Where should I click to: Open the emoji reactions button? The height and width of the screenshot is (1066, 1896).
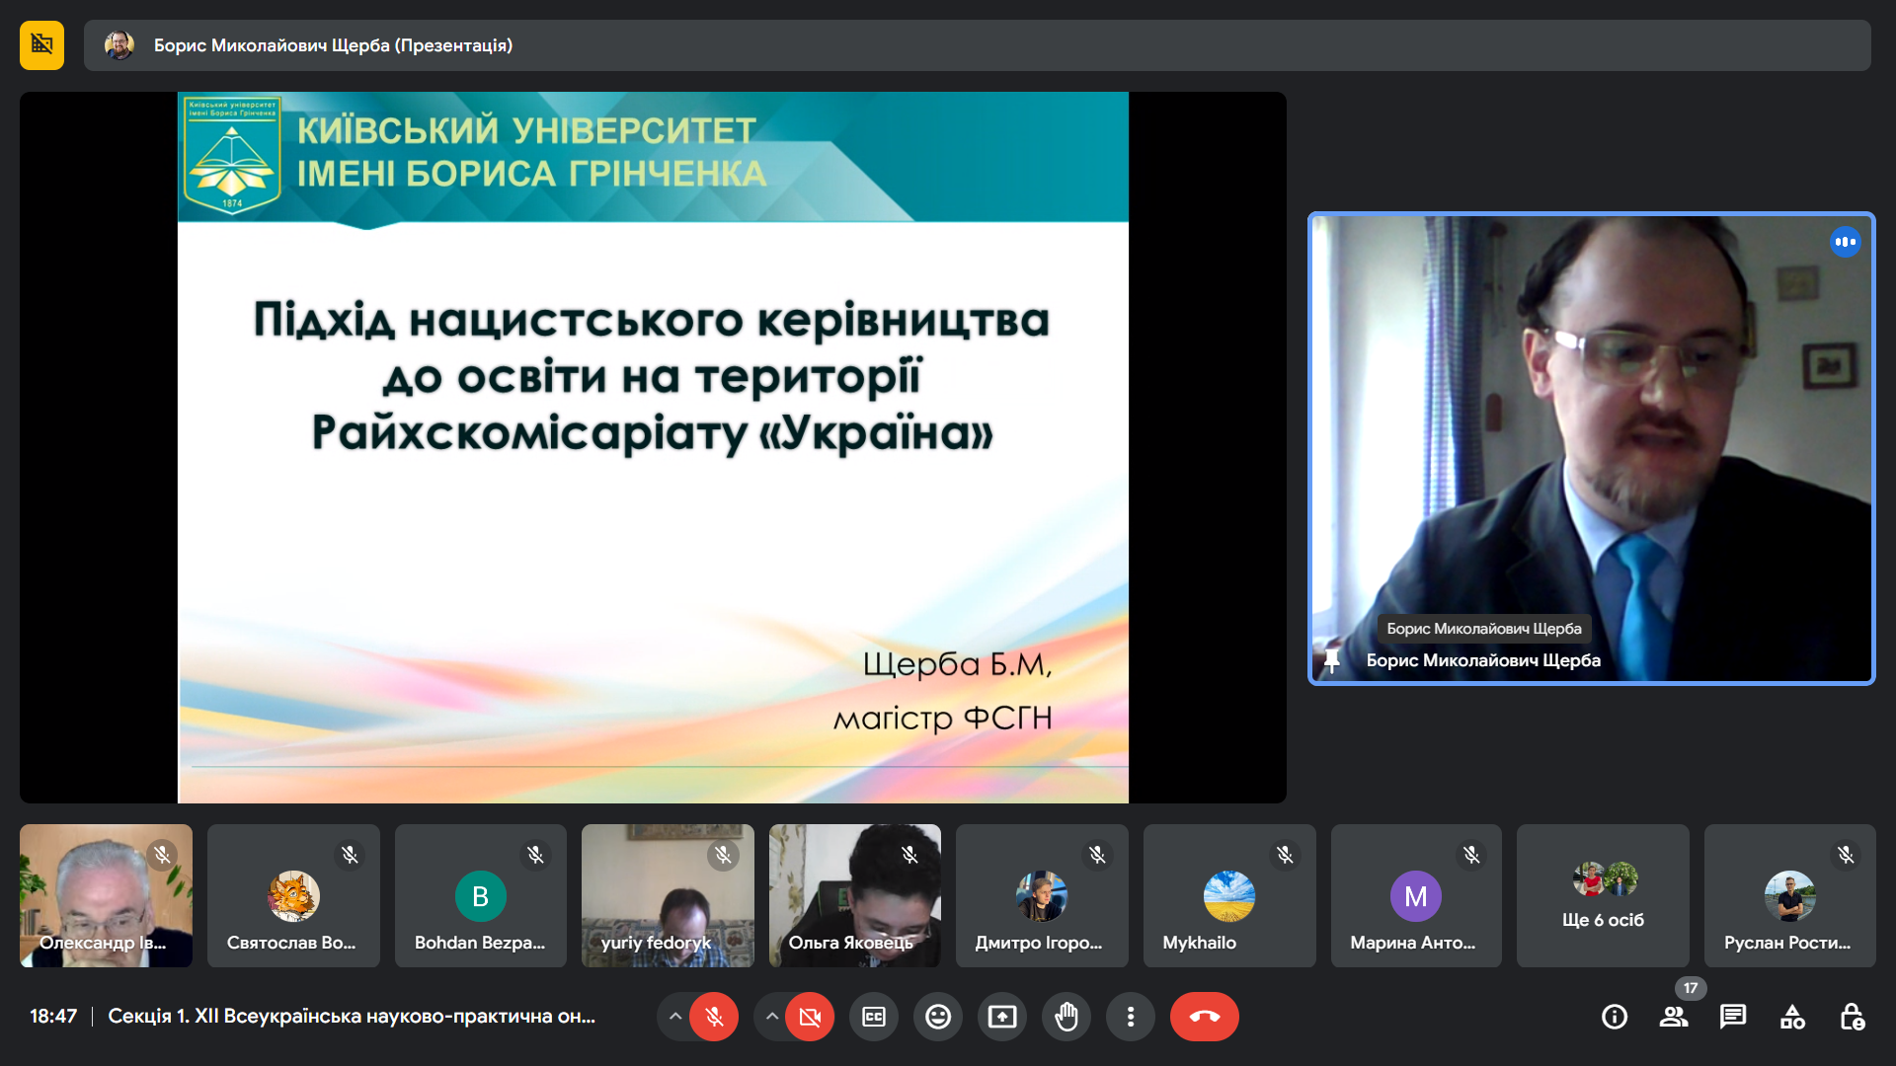(937, 1017)
